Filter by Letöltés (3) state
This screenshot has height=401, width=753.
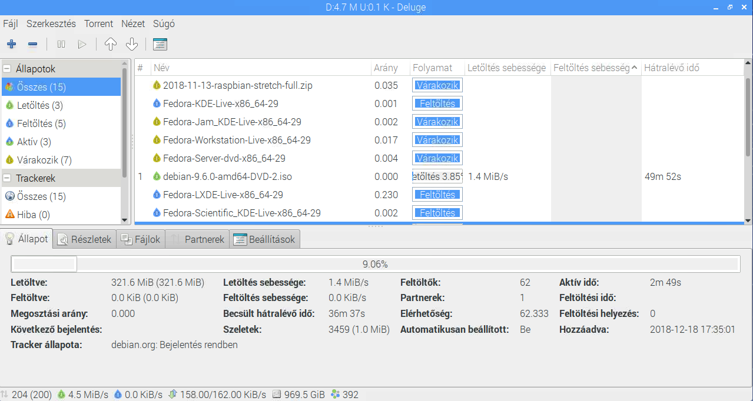coord(61,105)
